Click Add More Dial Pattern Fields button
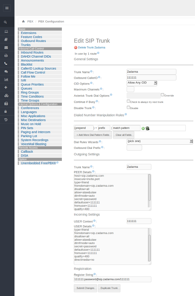Viewport: 195px width, 296px height. [93, 135]
